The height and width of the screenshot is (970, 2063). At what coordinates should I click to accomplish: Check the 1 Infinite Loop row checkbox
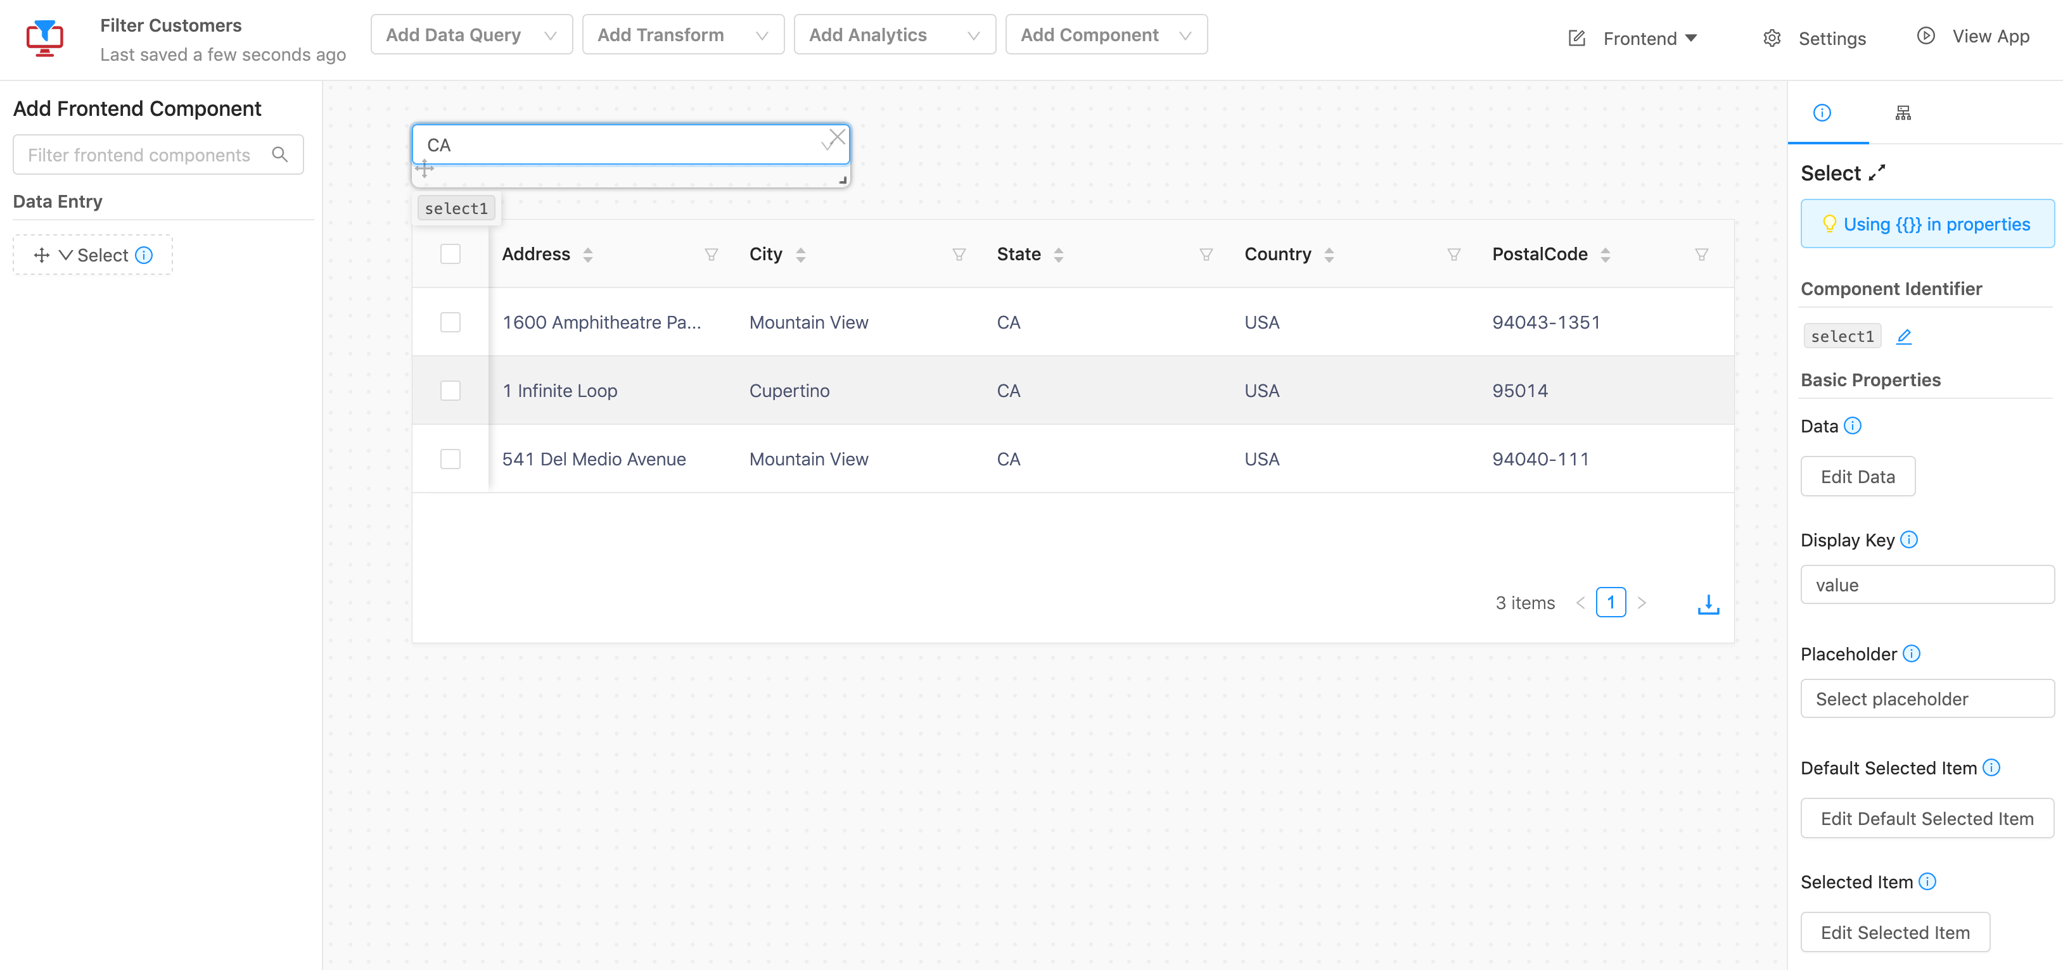pos(451,391)
